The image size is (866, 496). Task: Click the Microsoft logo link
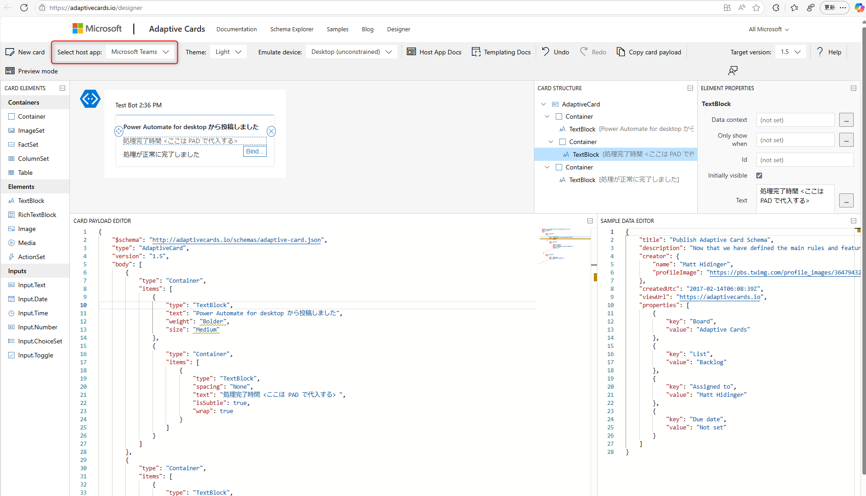[x=97, y=29]
